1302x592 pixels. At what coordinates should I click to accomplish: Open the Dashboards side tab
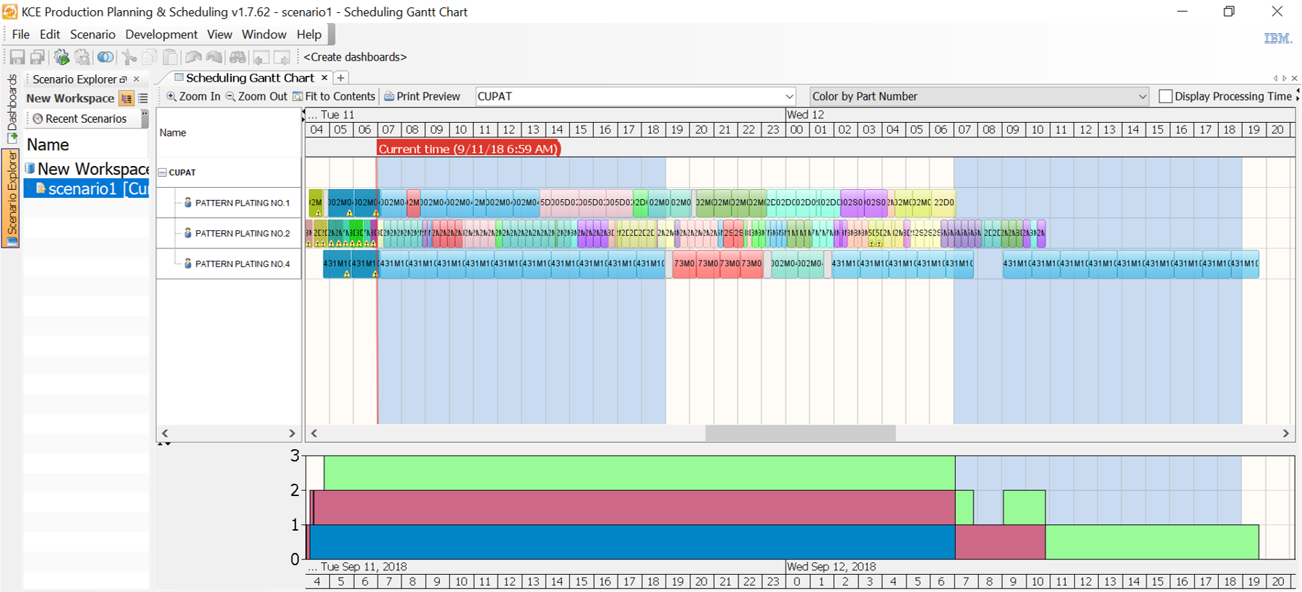(12, 108)
